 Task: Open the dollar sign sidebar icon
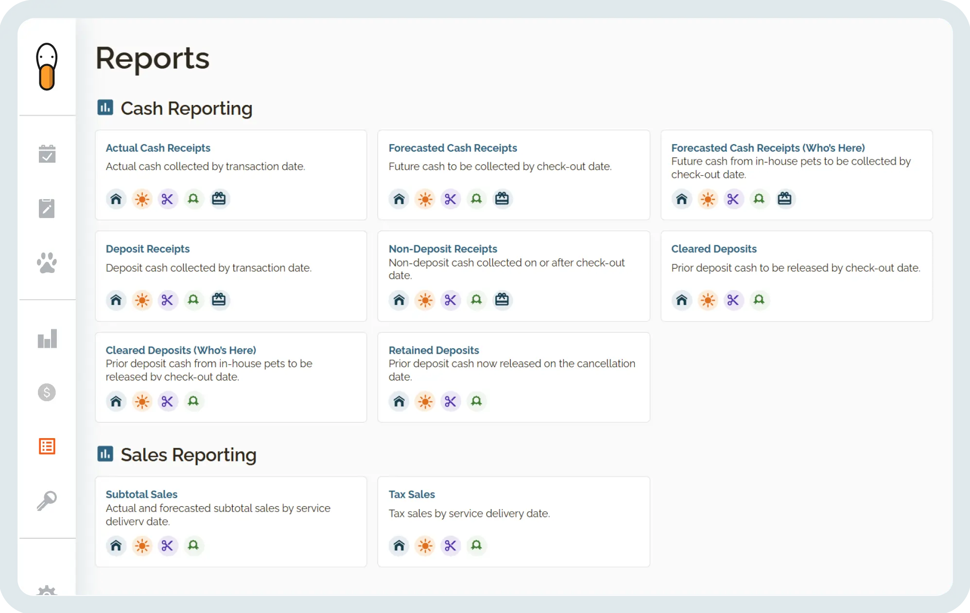(47, 392)
